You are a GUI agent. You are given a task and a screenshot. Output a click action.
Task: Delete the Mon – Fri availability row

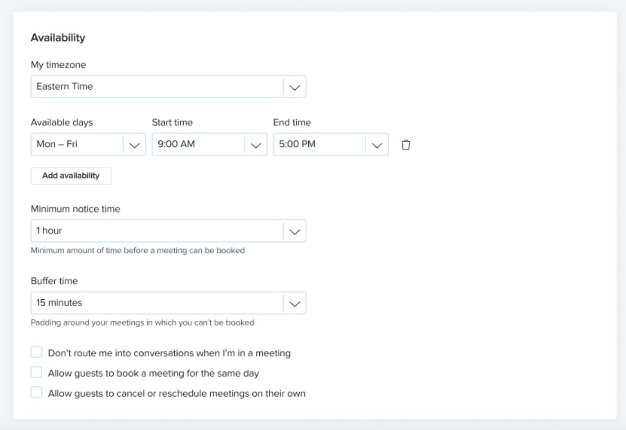click(x=406, y=145)
